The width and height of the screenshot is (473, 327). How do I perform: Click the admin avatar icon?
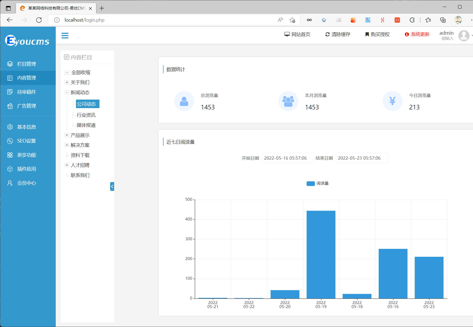tap(464, 36)
